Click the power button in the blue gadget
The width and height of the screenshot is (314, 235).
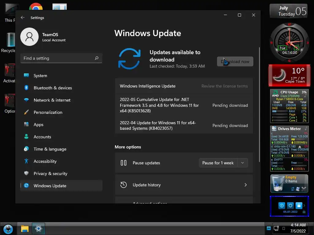coord(281,205)
